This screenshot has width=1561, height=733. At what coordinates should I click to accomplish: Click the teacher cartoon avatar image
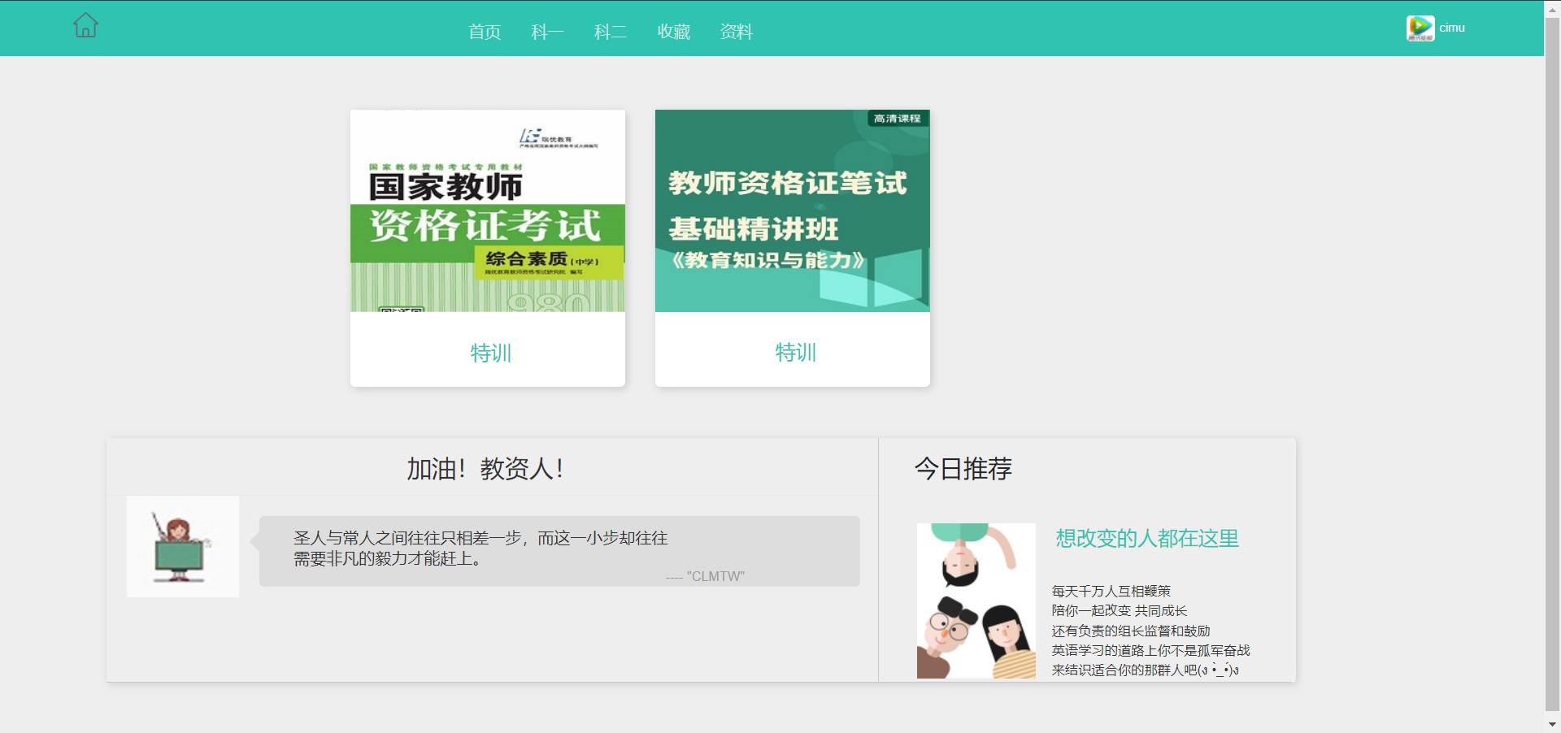(x=183, y=547)
